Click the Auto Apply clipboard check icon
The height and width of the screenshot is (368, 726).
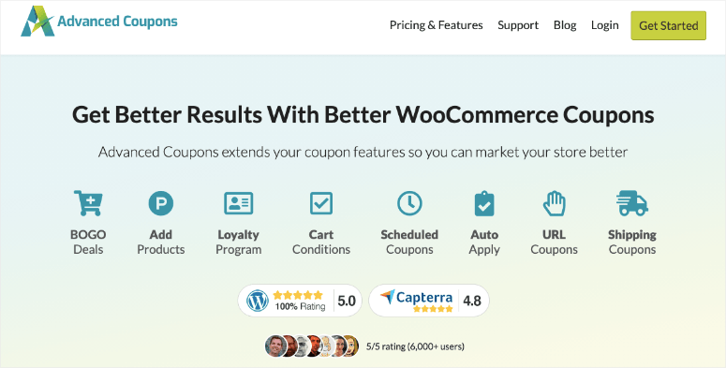tap(484, 203)
